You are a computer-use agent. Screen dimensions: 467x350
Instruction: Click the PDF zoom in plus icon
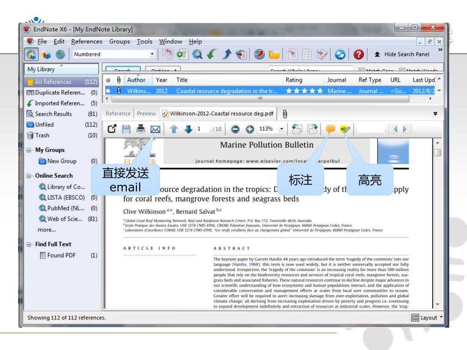pos(250,129)
